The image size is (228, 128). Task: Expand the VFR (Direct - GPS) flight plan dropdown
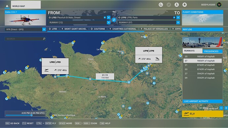[x=44, y=29]
